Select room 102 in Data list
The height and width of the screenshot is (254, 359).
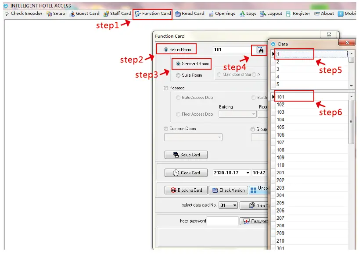(x=311, y=105)
